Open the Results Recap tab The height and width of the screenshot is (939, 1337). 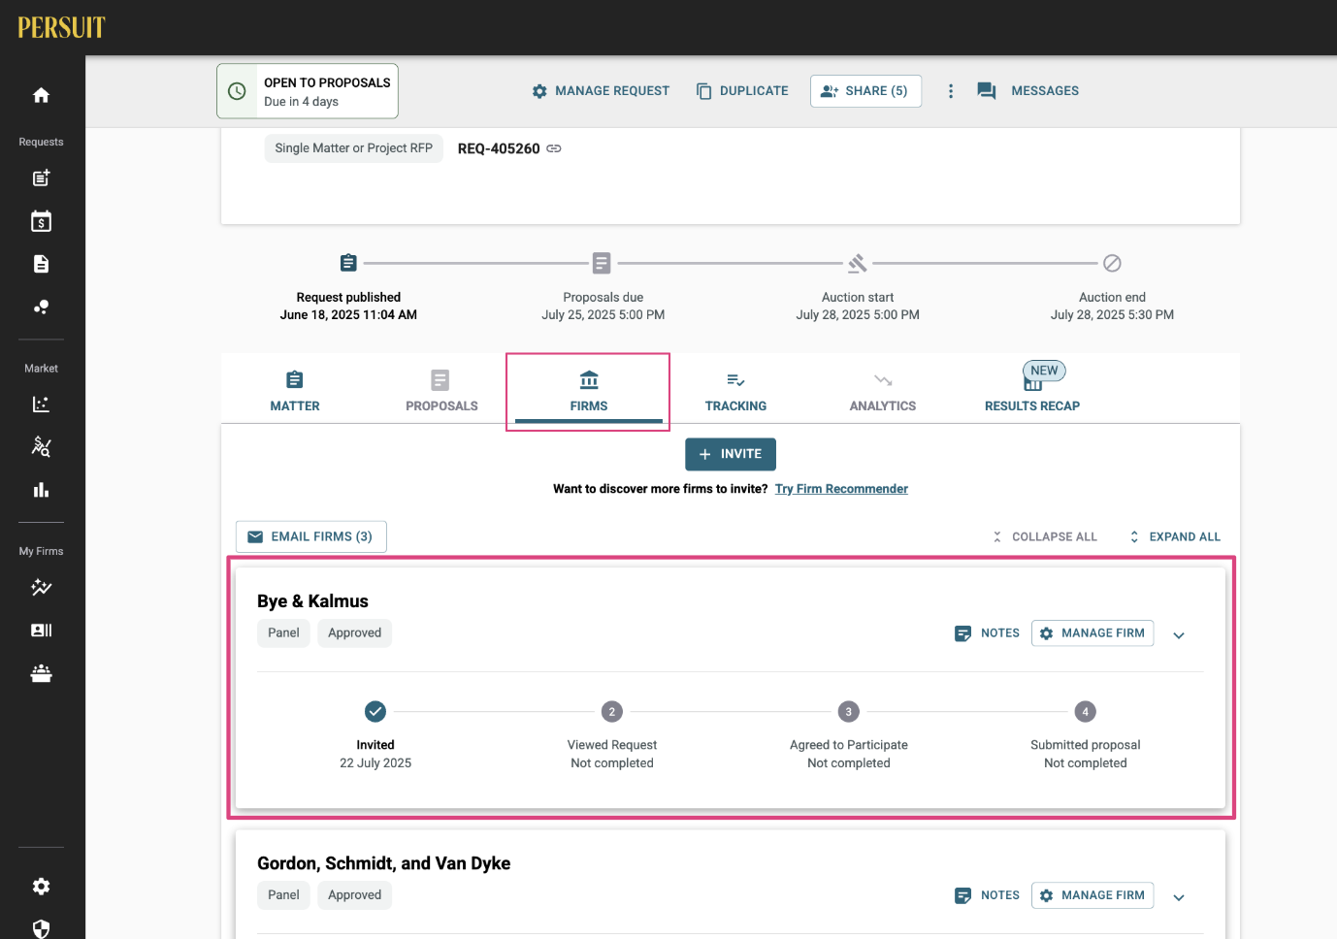pos(1032,391)
